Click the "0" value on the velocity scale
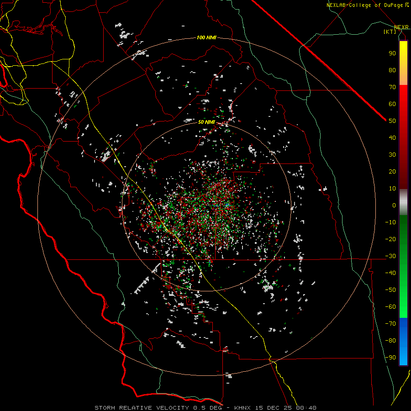The height and width of the screenshot is (411, 411). 394,205
